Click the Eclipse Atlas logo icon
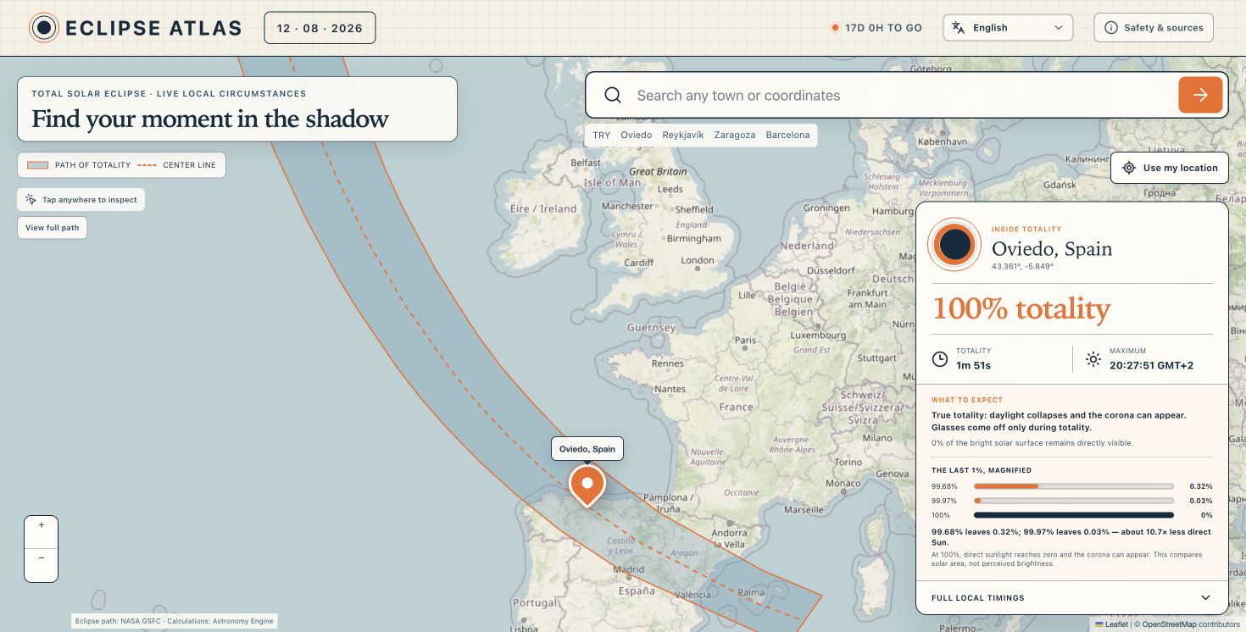The image size is (1246, 632). point(44,28)
